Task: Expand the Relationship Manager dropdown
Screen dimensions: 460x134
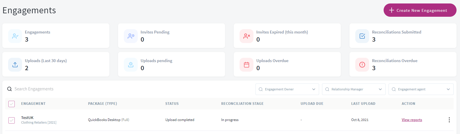Action: [354, 89]
